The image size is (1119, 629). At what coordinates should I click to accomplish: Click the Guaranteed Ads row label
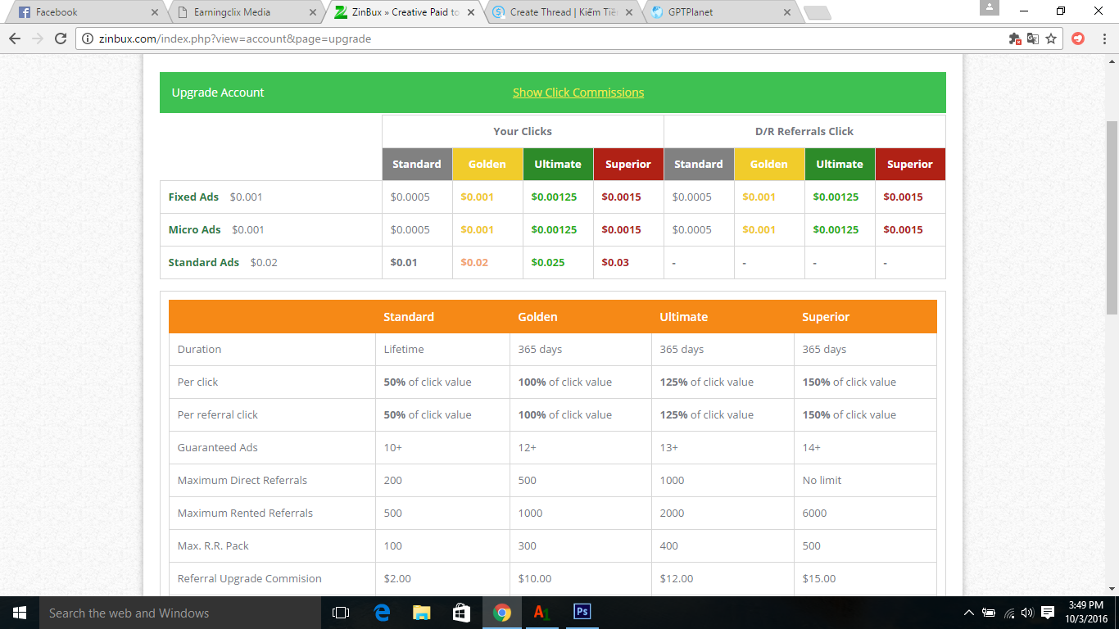217,447
